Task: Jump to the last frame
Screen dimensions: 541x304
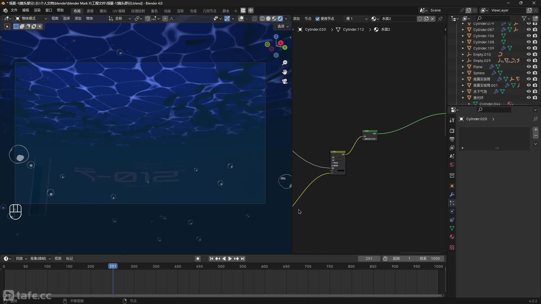Action: (243, 259)
